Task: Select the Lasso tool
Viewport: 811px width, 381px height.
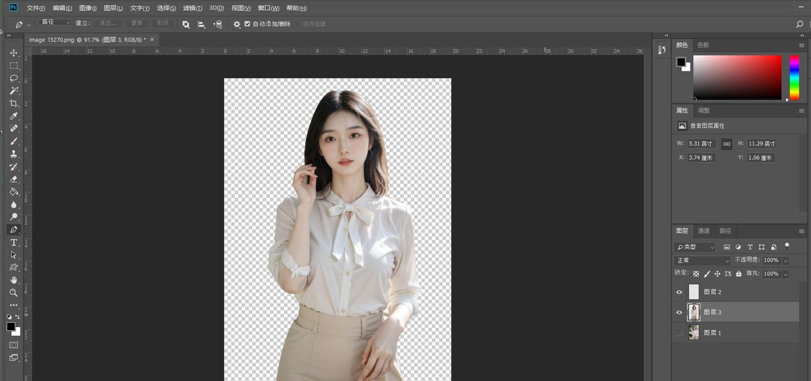Action: 13,78
